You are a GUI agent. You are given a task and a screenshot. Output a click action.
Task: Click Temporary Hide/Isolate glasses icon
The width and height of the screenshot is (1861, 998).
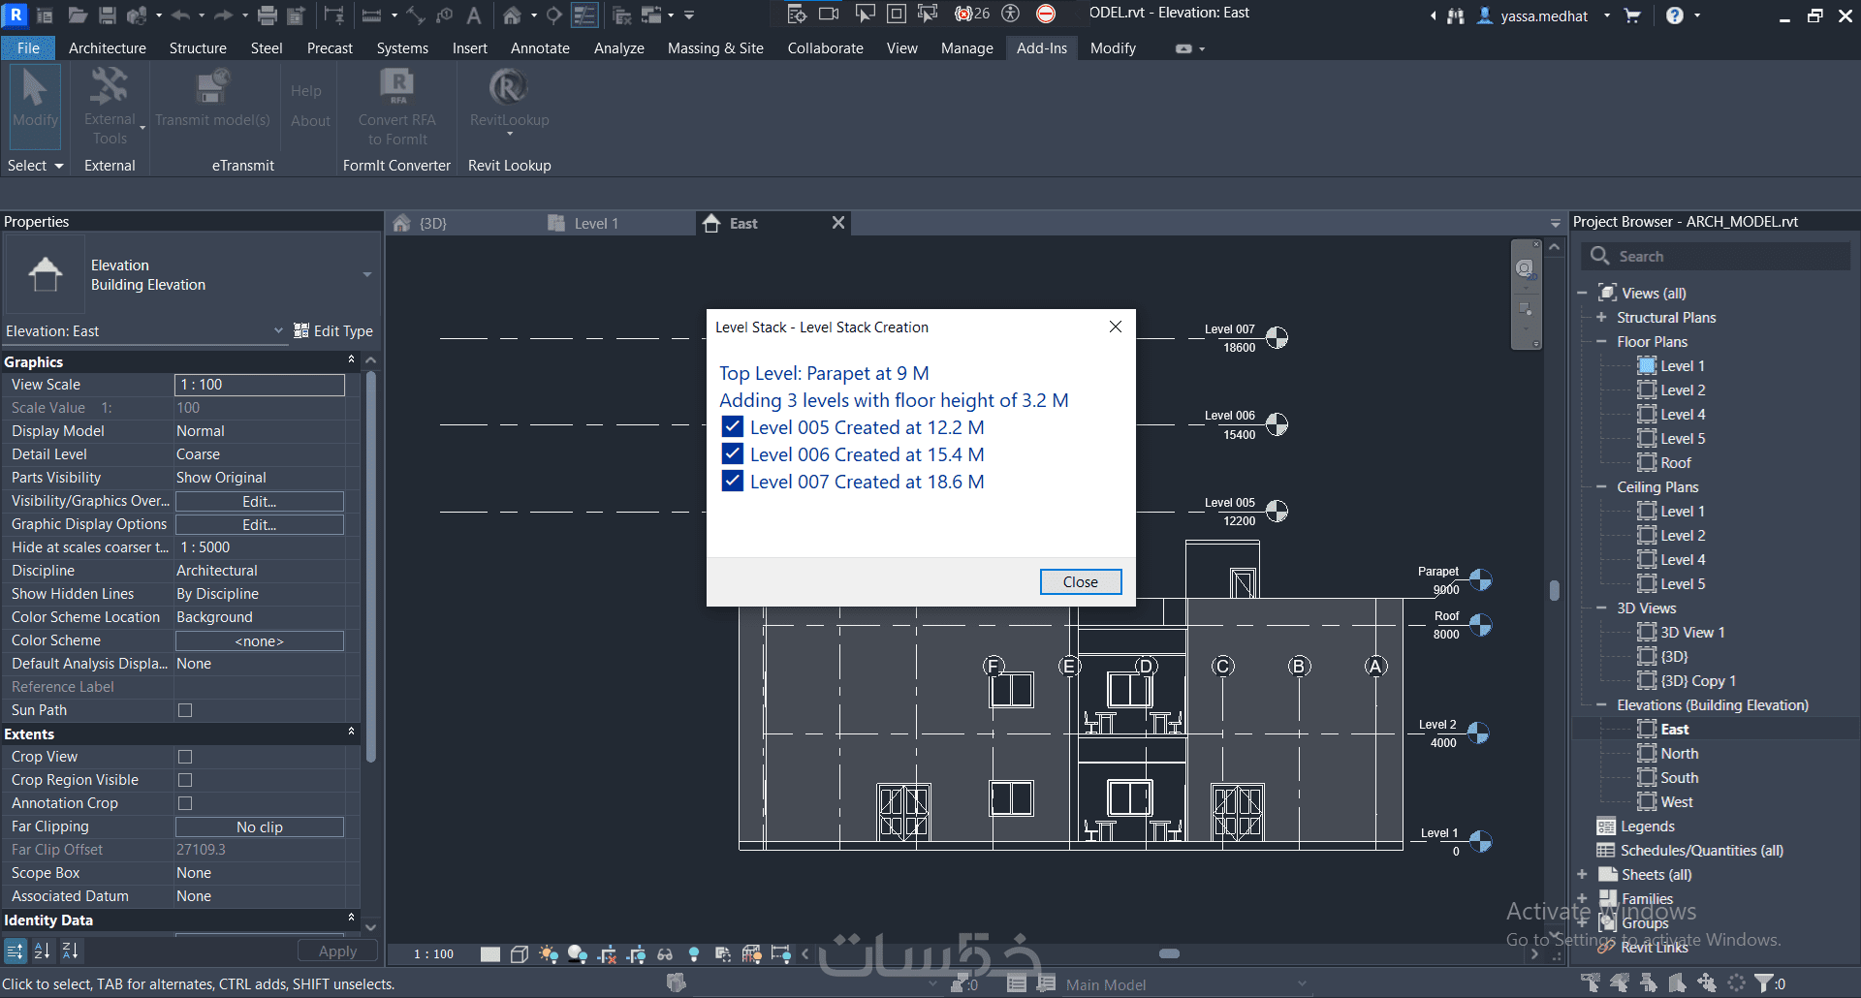point(665,954)
